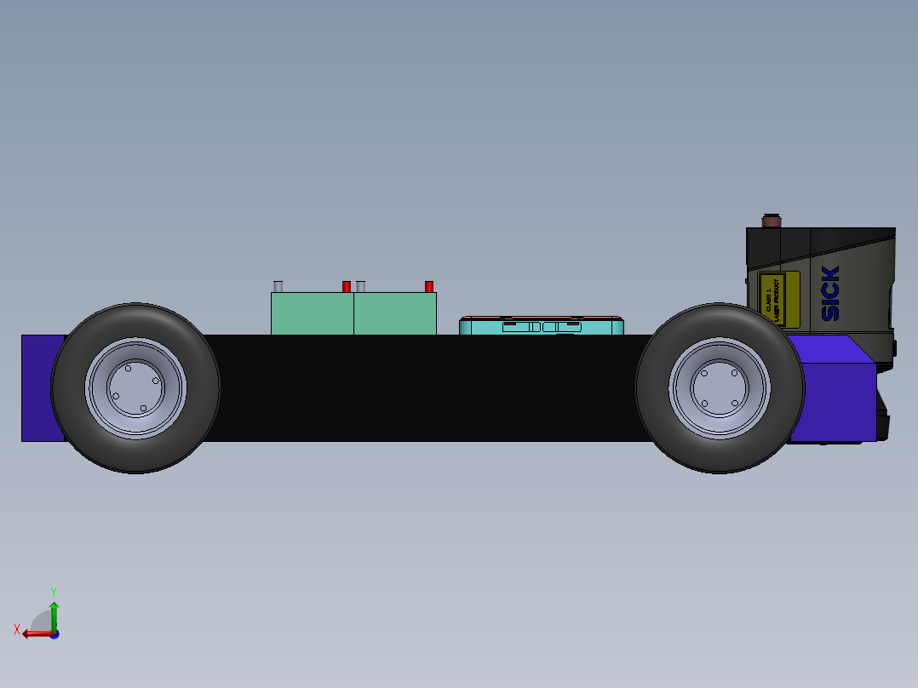Select the left wheel's silver hub

pos(136,388)
